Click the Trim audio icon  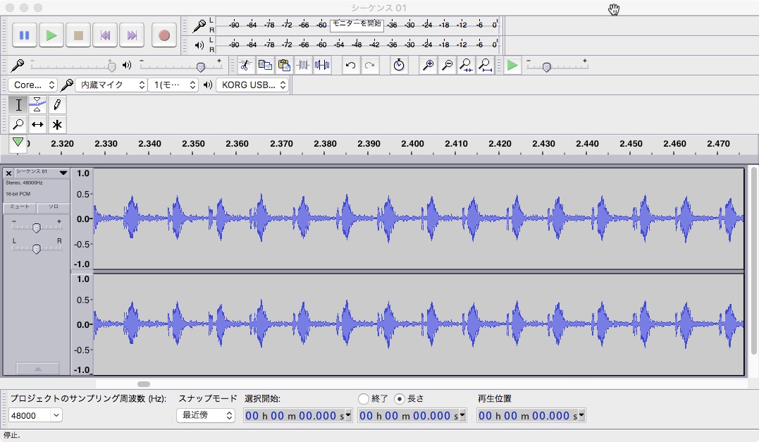[x=303, y=65]
